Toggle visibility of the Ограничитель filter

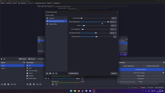(x=47, y=24)
